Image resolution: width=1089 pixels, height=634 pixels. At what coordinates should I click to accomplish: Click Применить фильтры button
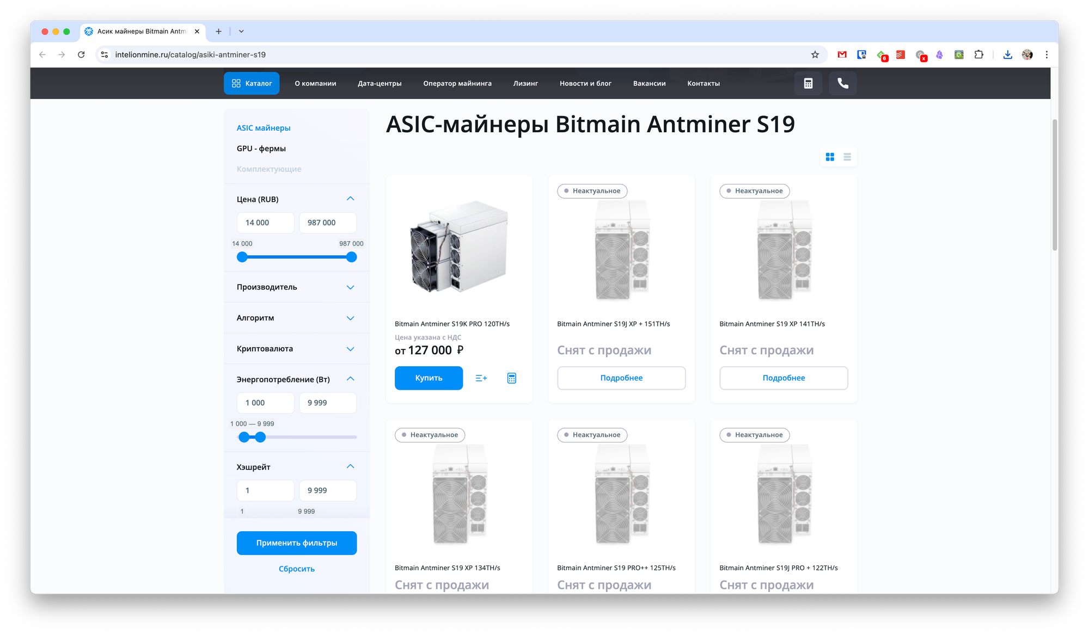pyautogui.click(x=297, y=543)
